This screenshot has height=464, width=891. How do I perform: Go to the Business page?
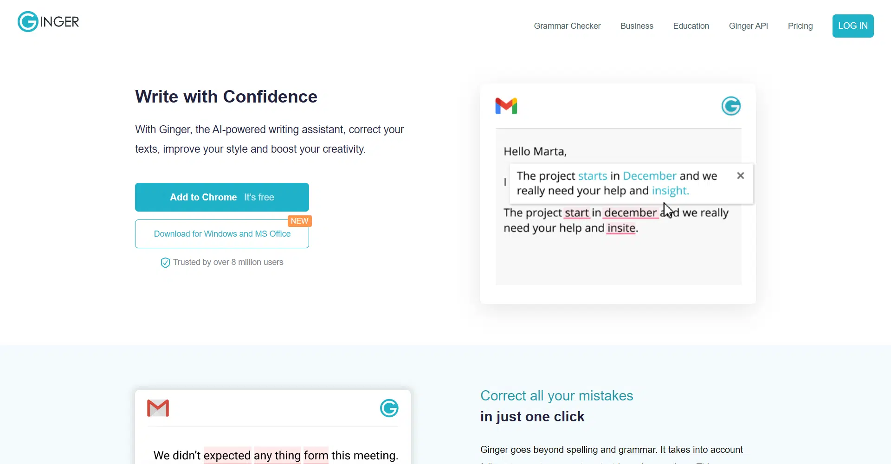637,26
